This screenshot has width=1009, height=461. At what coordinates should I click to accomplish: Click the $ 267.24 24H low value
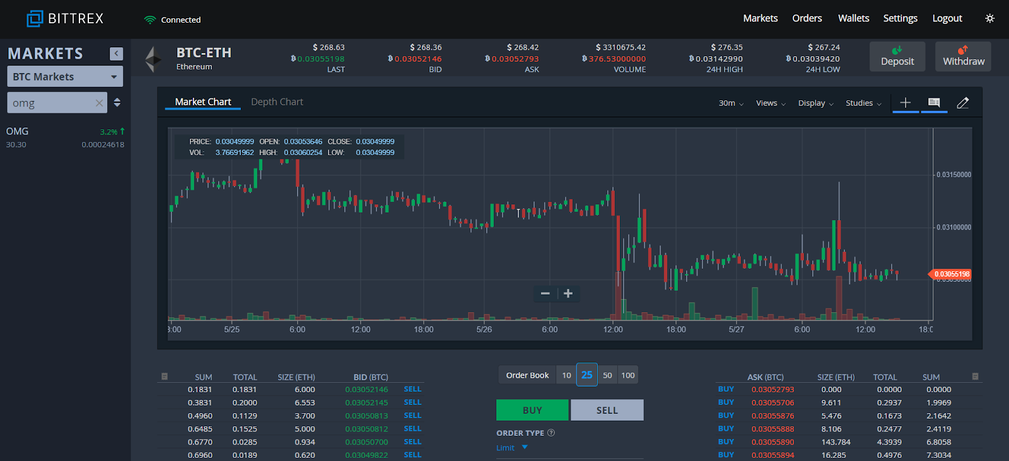pos(824,47)
